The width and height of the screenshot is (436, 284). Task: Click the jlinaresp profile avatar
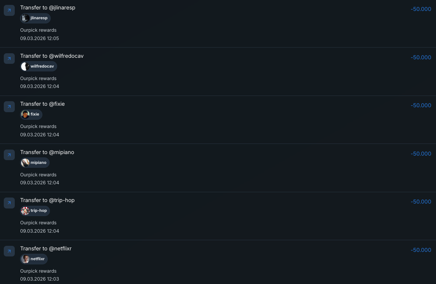(x=25, y=18)
